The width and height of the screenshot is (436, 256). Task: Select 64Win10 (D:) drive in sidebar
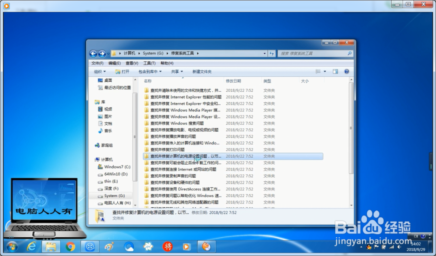(x=112, y=174)
